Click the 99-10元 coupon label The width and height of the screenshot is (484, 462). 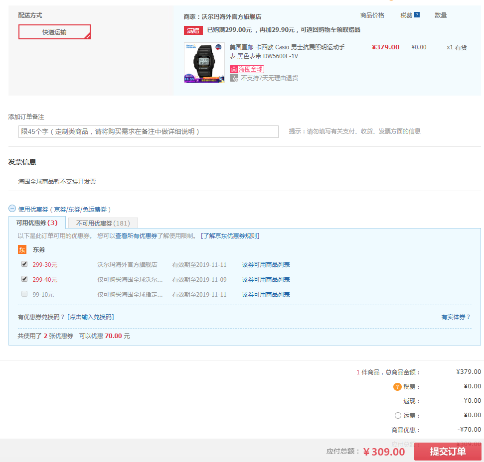pos(43,295)
